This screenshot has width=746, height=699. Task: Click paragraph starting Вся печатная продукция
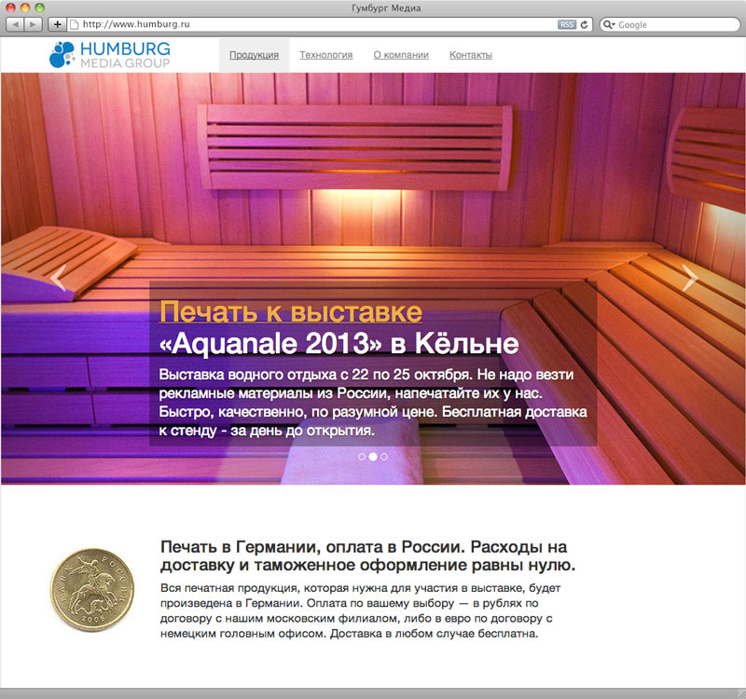[361, 610]
